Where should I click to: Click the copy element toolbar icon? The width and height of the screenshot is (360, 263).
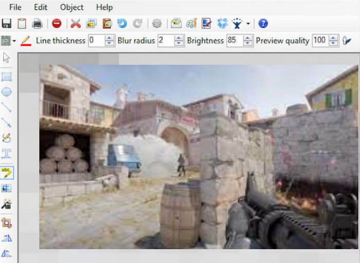(x=91, y=24)
